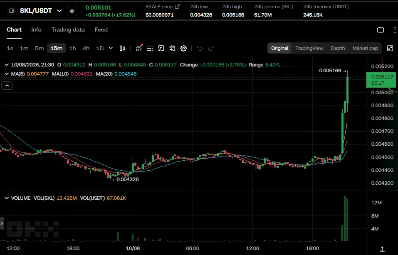
Task: Switch to the Info tab
Action: [36, 29]
